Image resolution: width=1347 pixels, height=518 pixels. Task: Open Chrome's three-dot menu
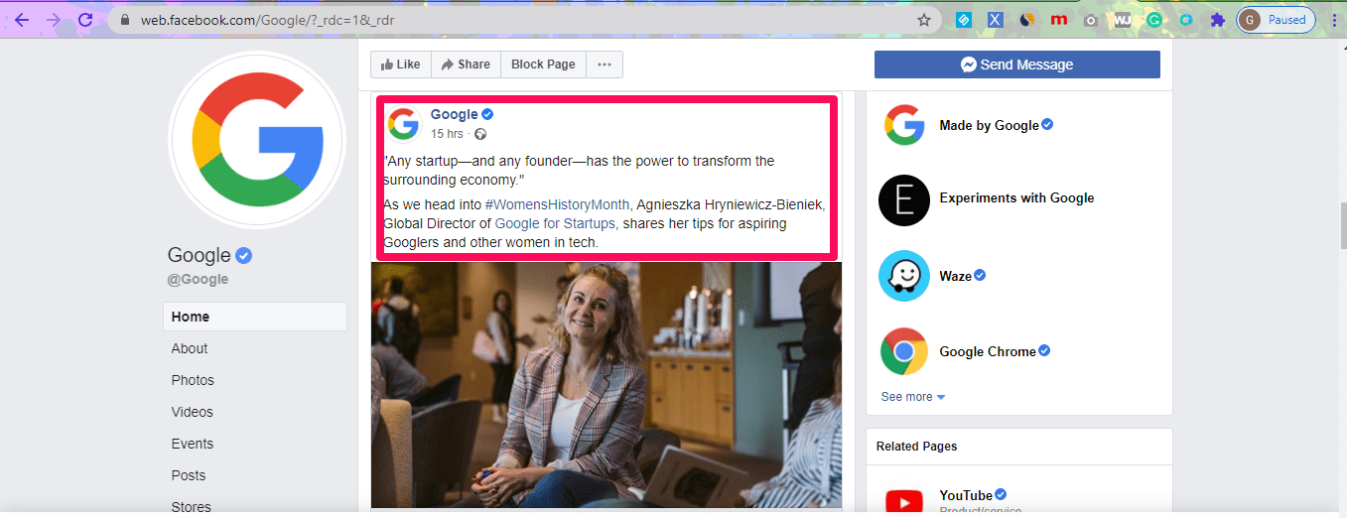point(1333,20)
